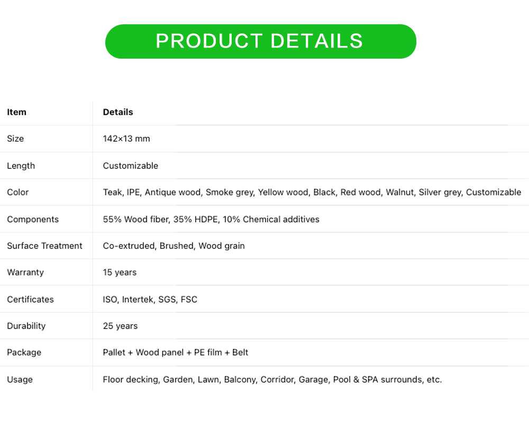Click the green PRODUCT DETAILS banner
The height and width of the screenshot is (431, 529).
pyautogui.click(x=260, y=41)
